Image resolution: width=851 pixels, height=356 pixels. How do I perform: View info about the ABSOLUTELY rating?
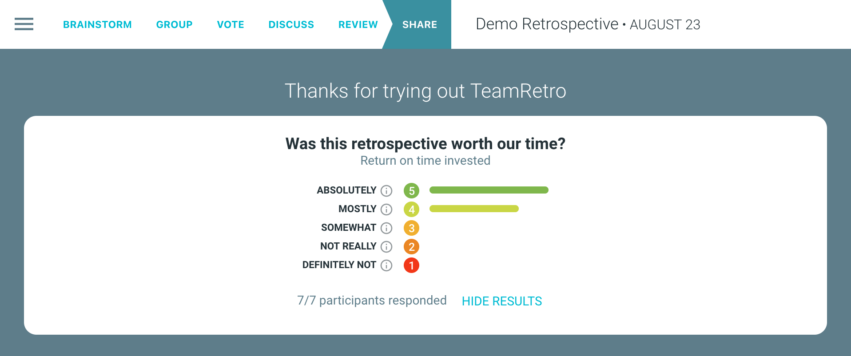tap(387, 190)
